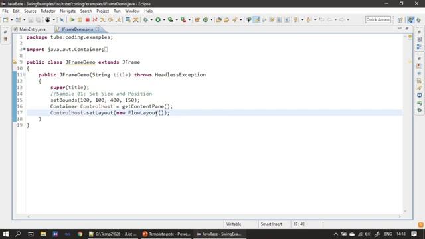The width and height of the screenshot is (425, 239).
Task: Switch to the MainEntry.java editor tab
Action: tap(30, 29)
